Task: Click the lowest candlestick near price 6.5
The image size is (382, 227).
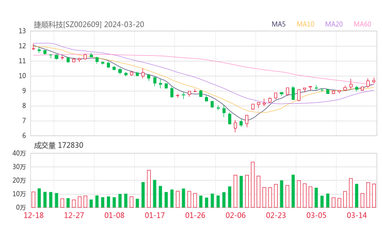Action: tap(235, 126)
